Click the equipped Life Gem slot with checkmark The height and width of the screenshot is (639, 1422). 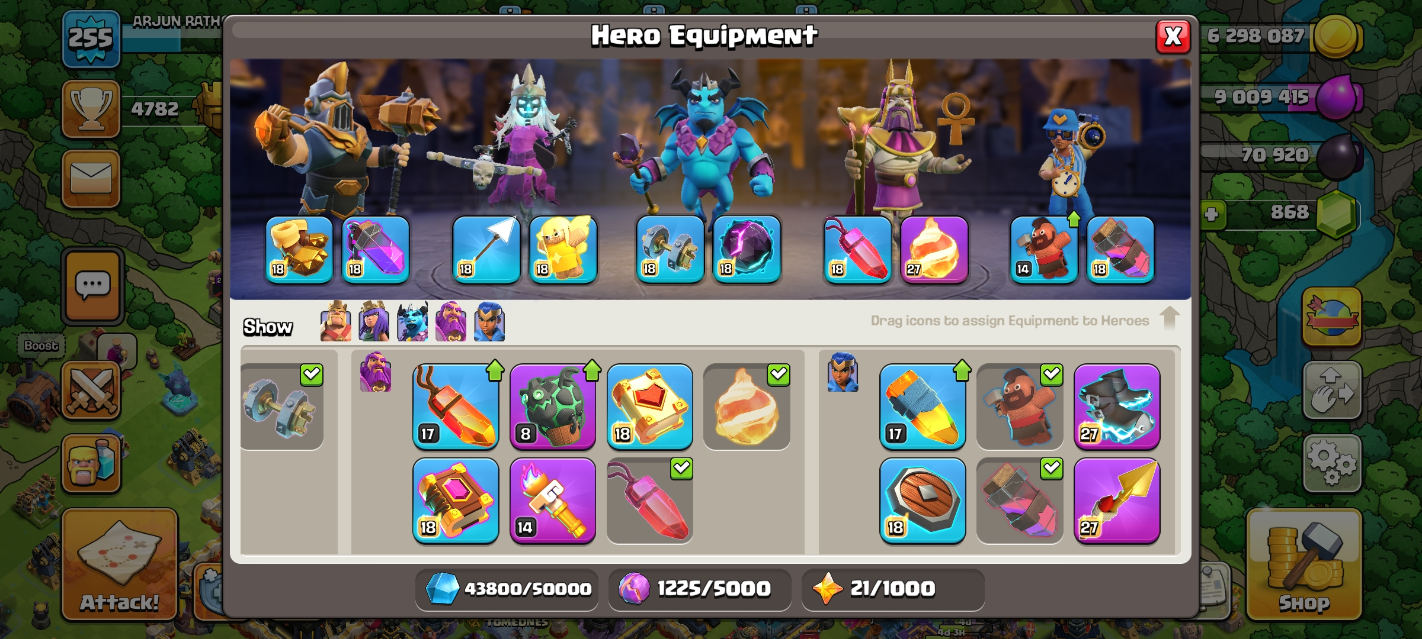pos(650,501)
